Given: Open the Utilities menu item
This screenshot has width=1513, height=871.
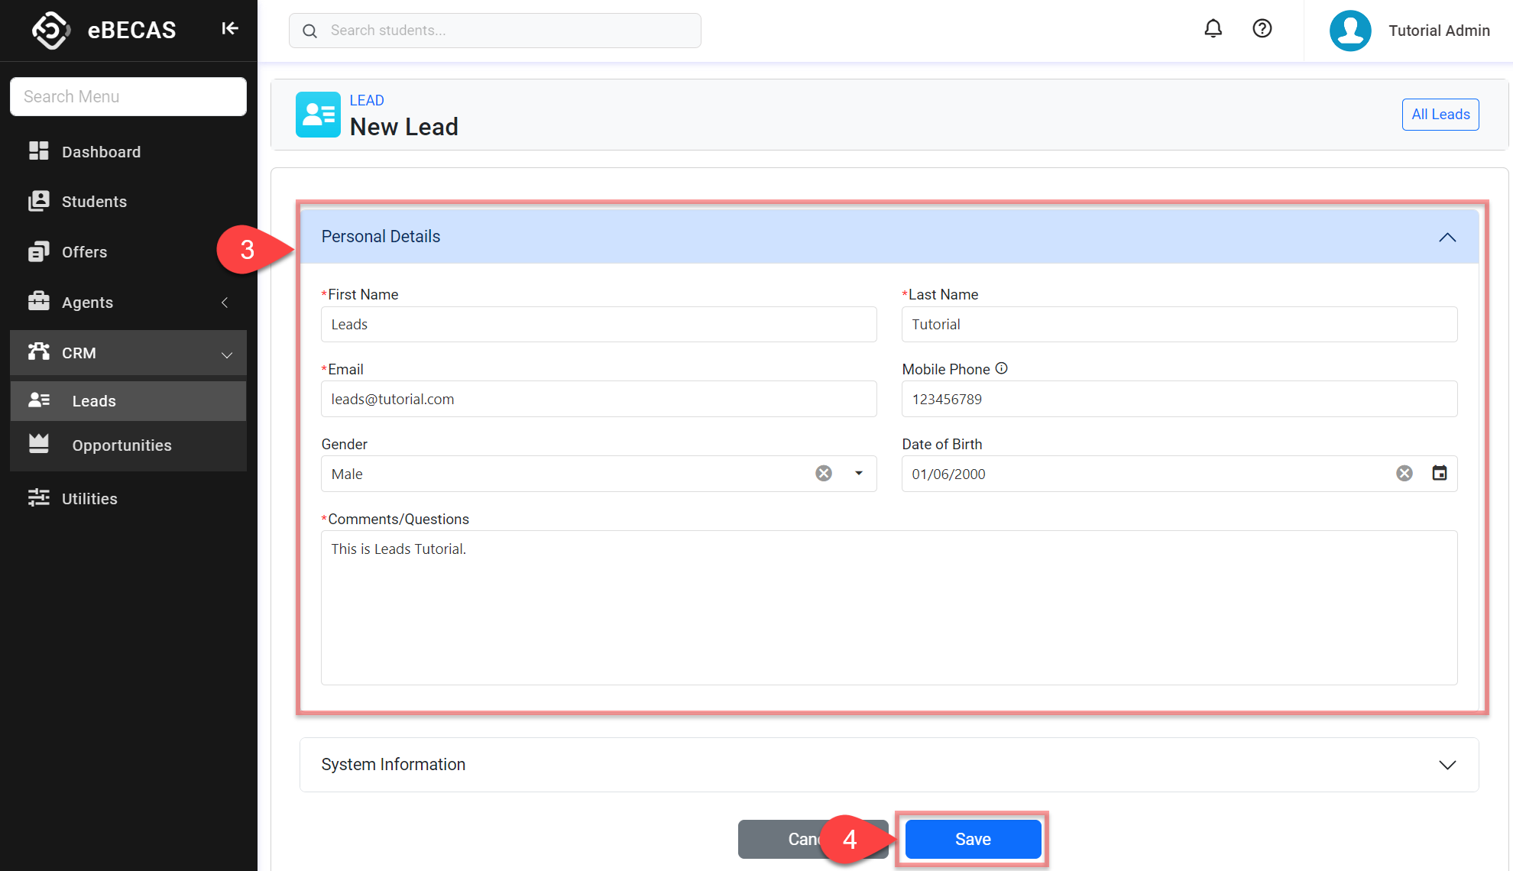Looking at the screenshot, I should coord(89,499).
